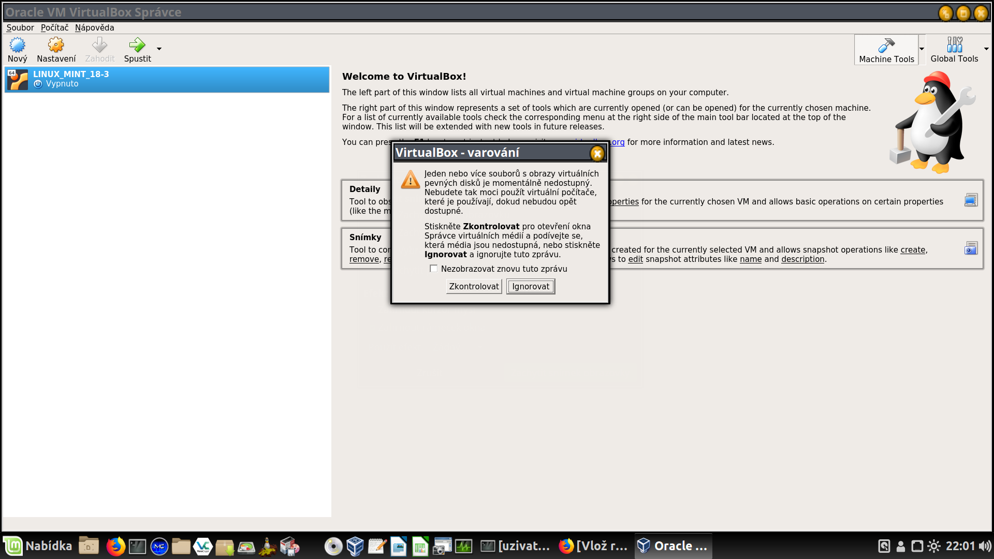Image resolution: width=994 pixels, height=559 pixels.
Task: Click the Zkontrolovat button in warning dialog
Action: point(474,286)
